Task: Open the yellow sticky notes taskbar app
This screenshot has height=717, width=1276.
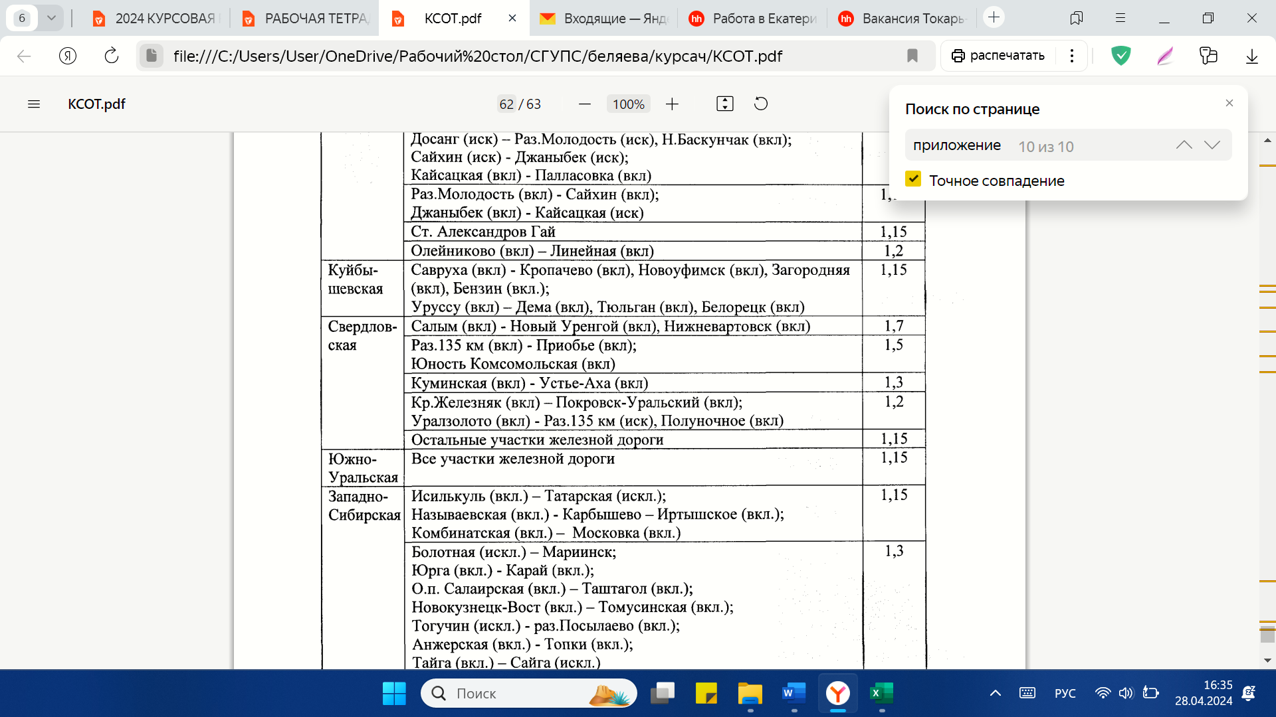Action: [x=706, y=694]
